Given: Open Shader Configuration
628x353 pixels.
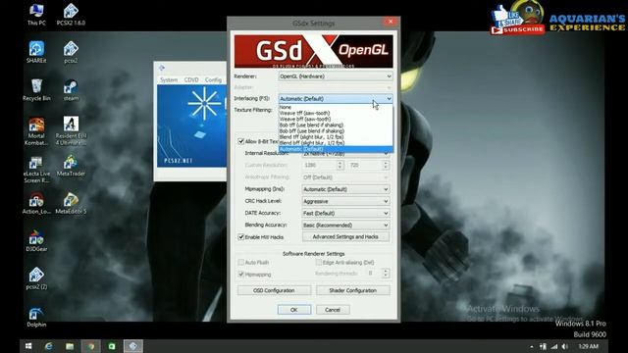Looking at the screenshot, I should (353, 290).
